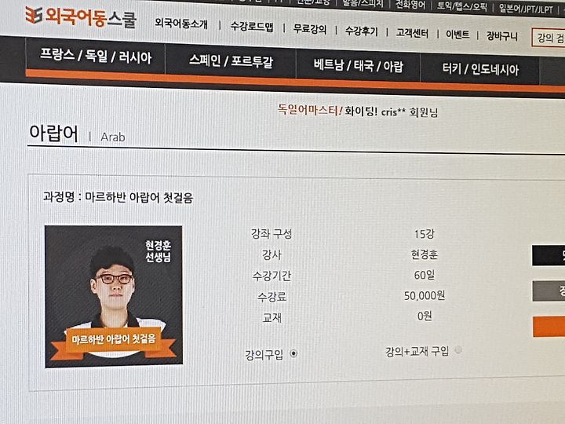Screen dimensions: 565x424
Task: Switch to the 터키 / 인도네시아 tab
Action: click(480, 69)
